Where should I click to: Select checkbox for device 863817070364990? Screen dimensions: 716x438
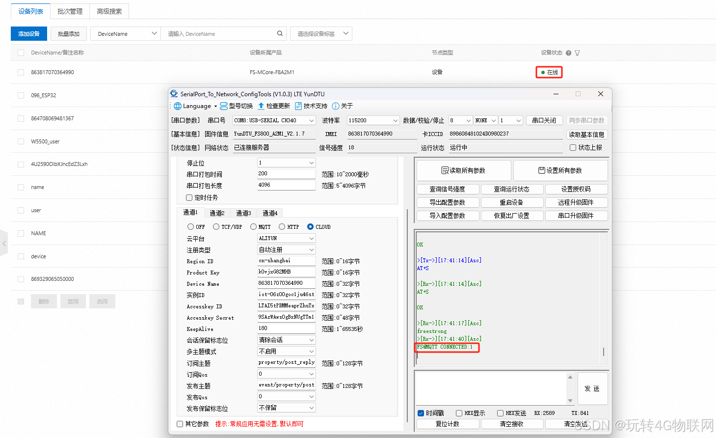[x=21, y=72]
